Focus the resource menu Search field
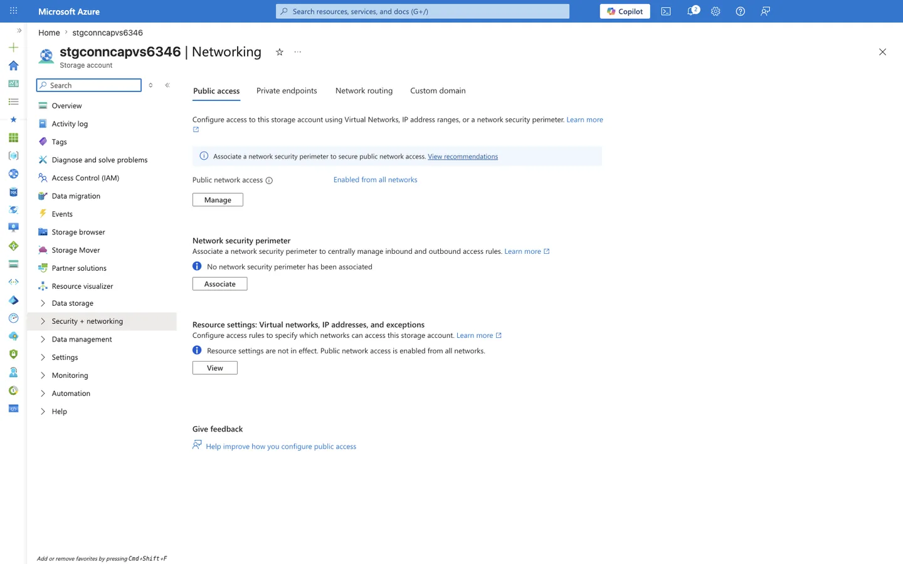The width and height of the screenshot is (903, 564). [89, 85]
